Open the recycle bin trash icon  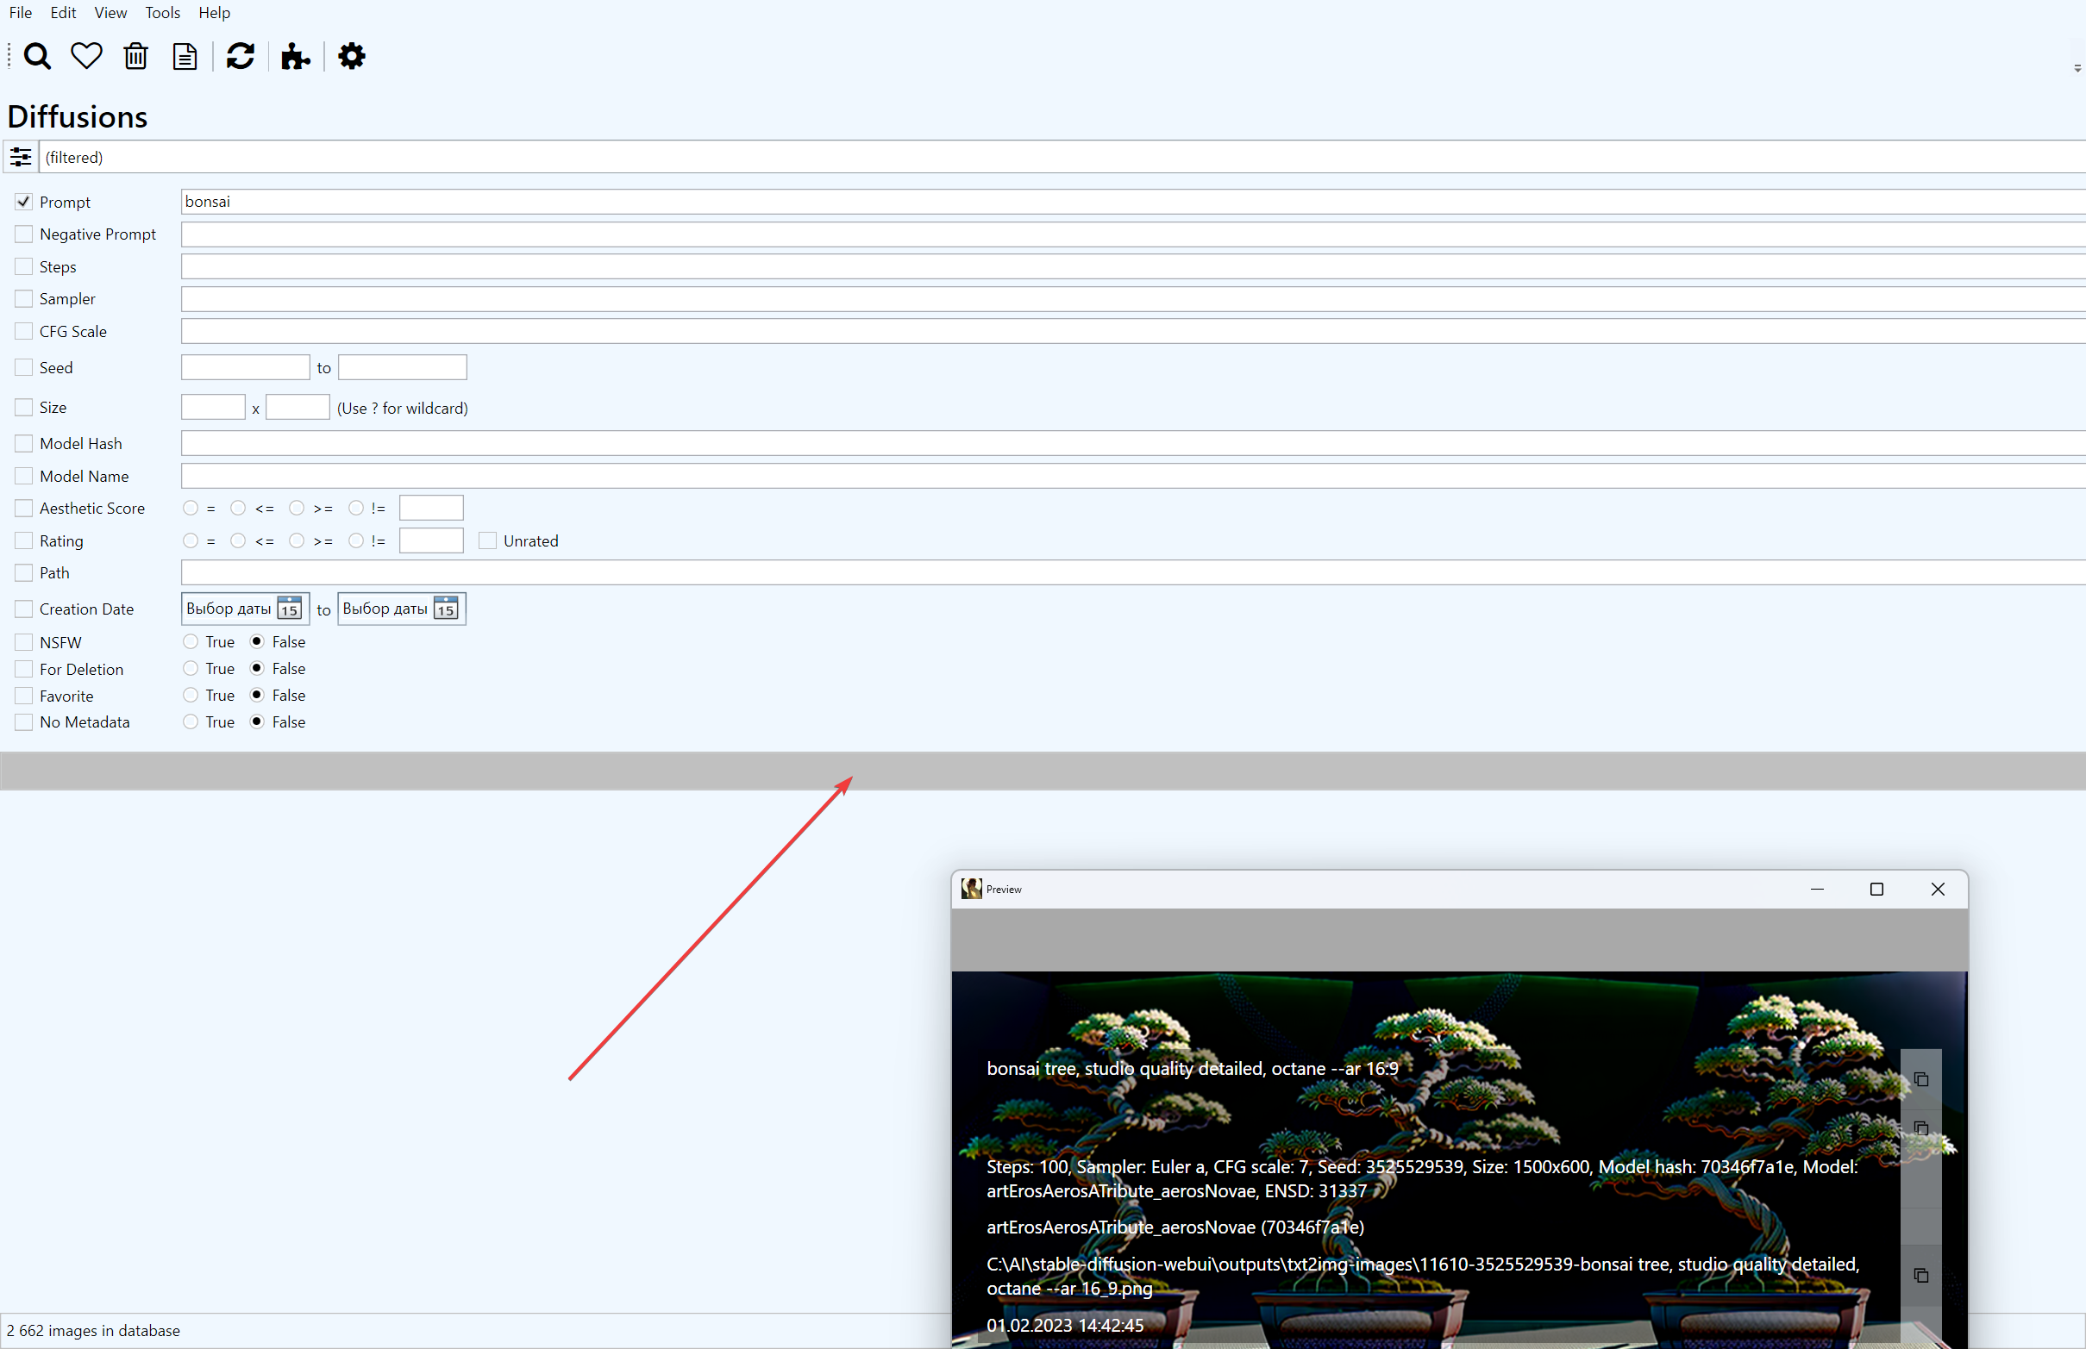(x=135, y=55)
